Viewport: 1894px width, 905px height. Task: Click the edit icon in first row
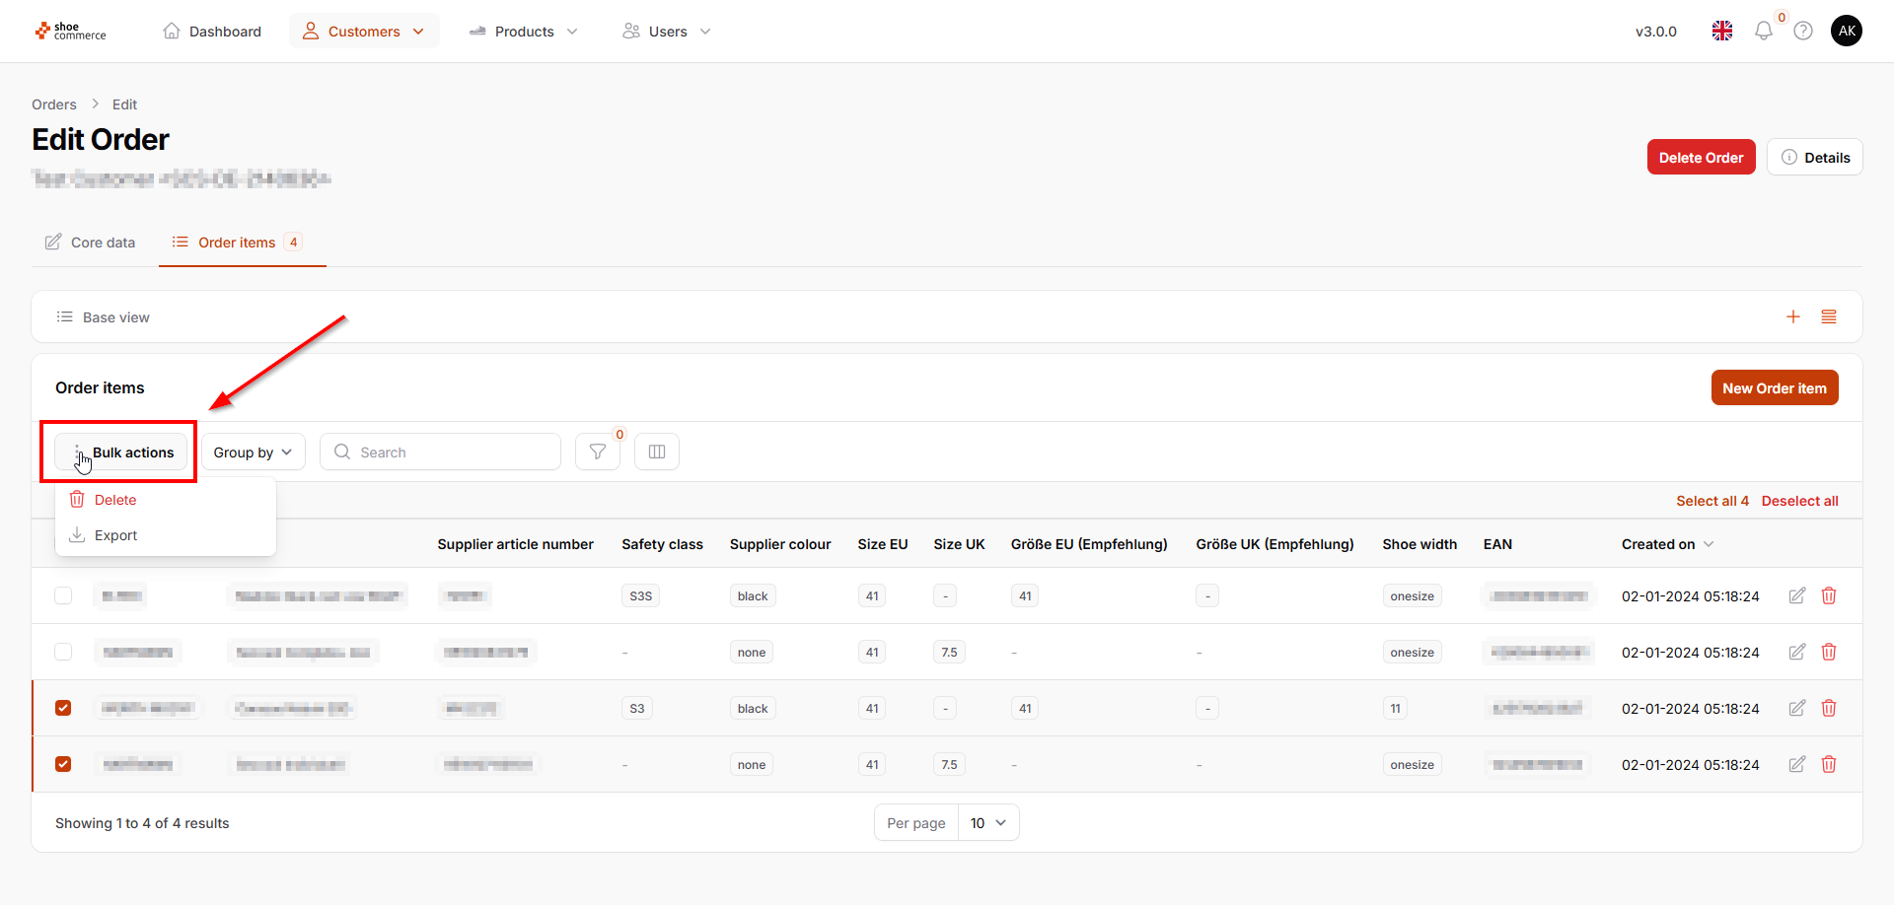pos(1797,595)
